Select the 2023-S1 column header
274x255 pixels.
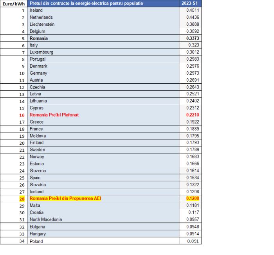coord(190,4)
